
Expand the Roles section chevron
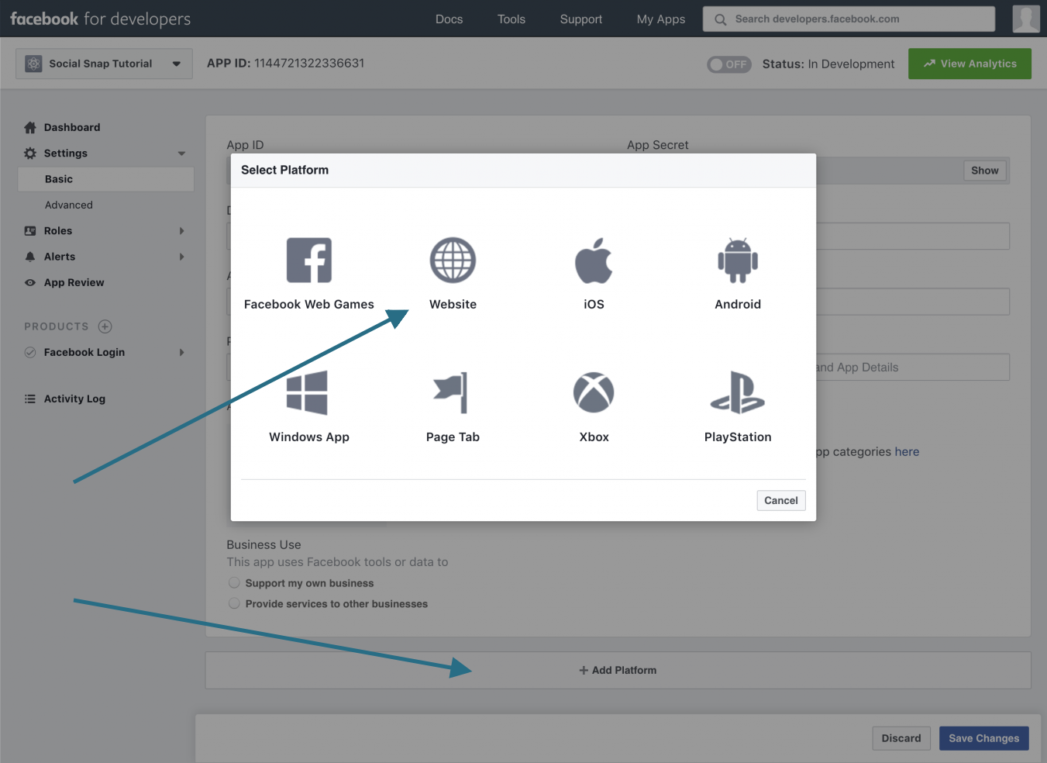(x=181, y=230)
